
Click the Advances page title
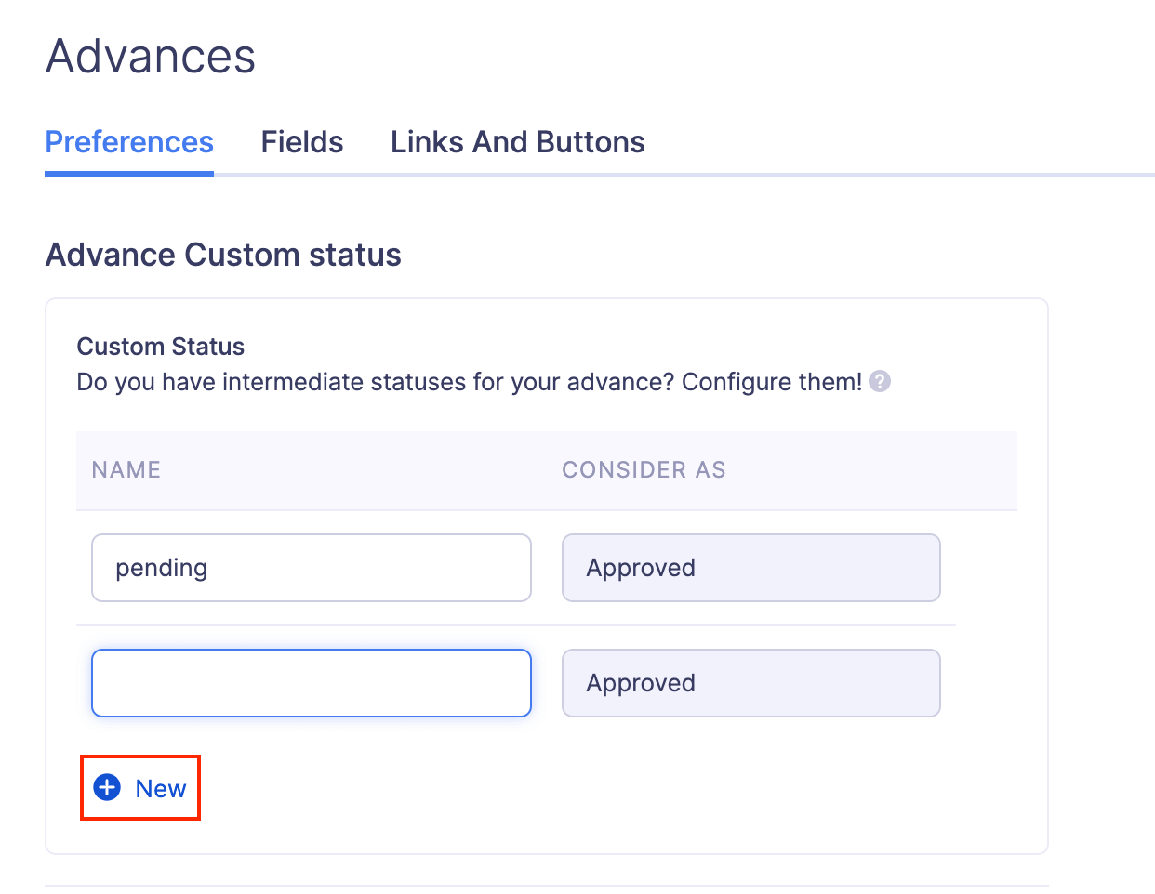click(x=151, y=57)
